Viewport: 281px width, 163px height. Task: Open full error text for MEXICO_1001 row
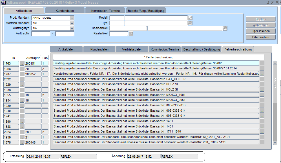[262, 95]
